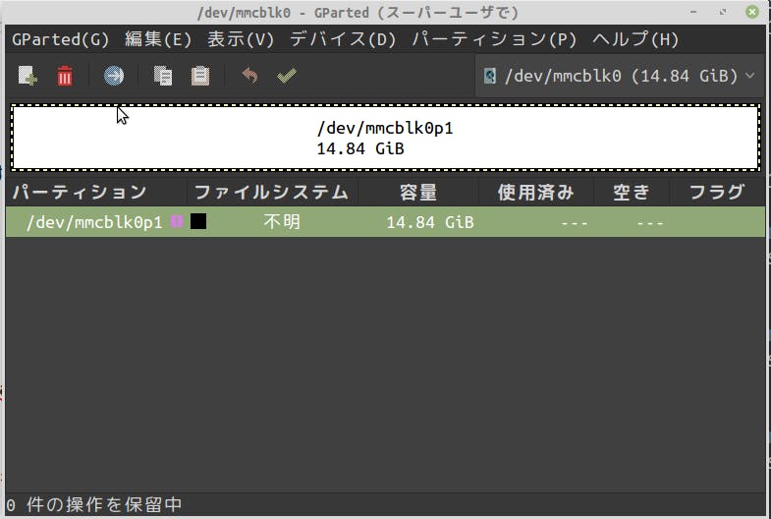
Task: Click the warning icon beside /dev/mmcblk0p1
Action: point(177,221)
